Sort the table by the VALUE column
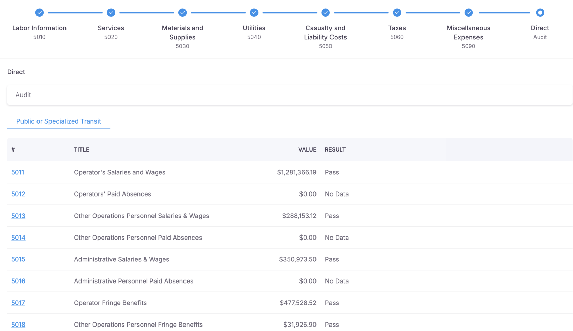The image size is (573, 331). (x=307, y=149)
